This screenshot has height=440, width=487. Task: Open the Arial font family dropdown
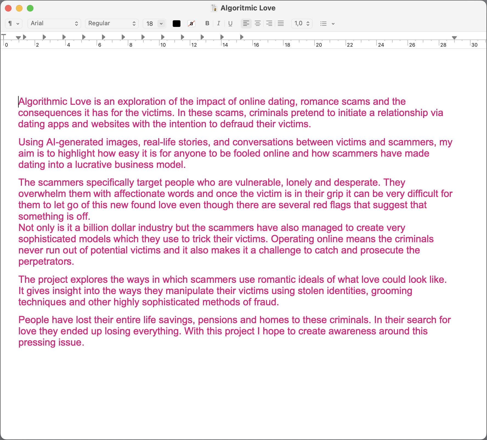(x=54, y=24)
